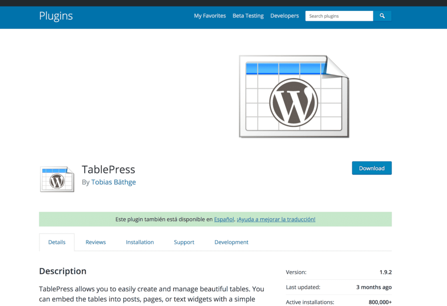Image resolution: width=447 pixels, height=306 pixels.
Task: Select the Details tab
Action: [56, 242]
